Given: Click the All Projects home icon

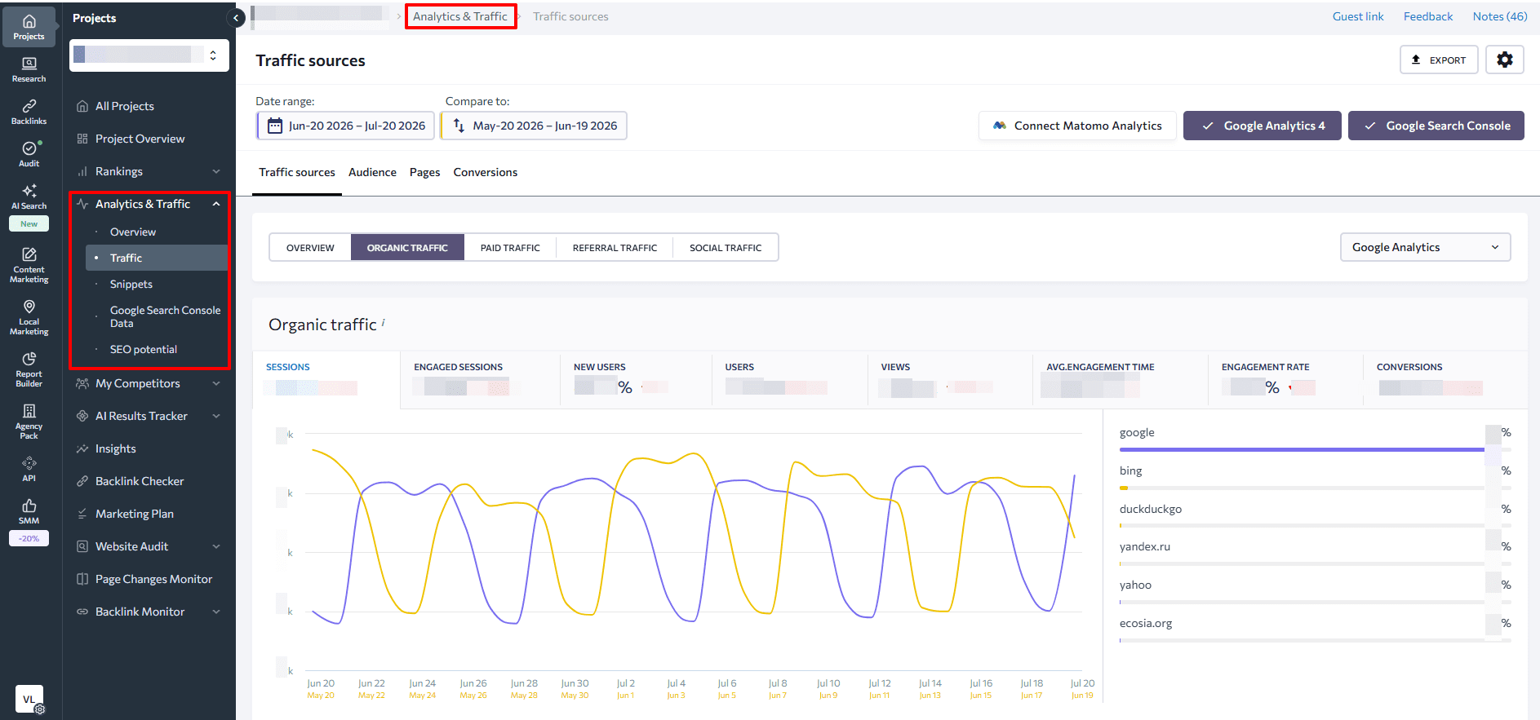Looking at the screenshot, I should pyautogui.click(x=82, y=106).
